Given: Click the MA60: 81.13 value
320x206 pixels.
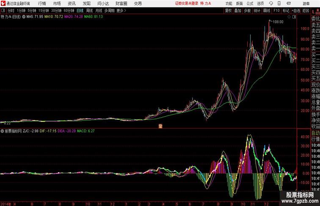Looking at the screenshot, I should pyautogui.click(x=94, y=17).
